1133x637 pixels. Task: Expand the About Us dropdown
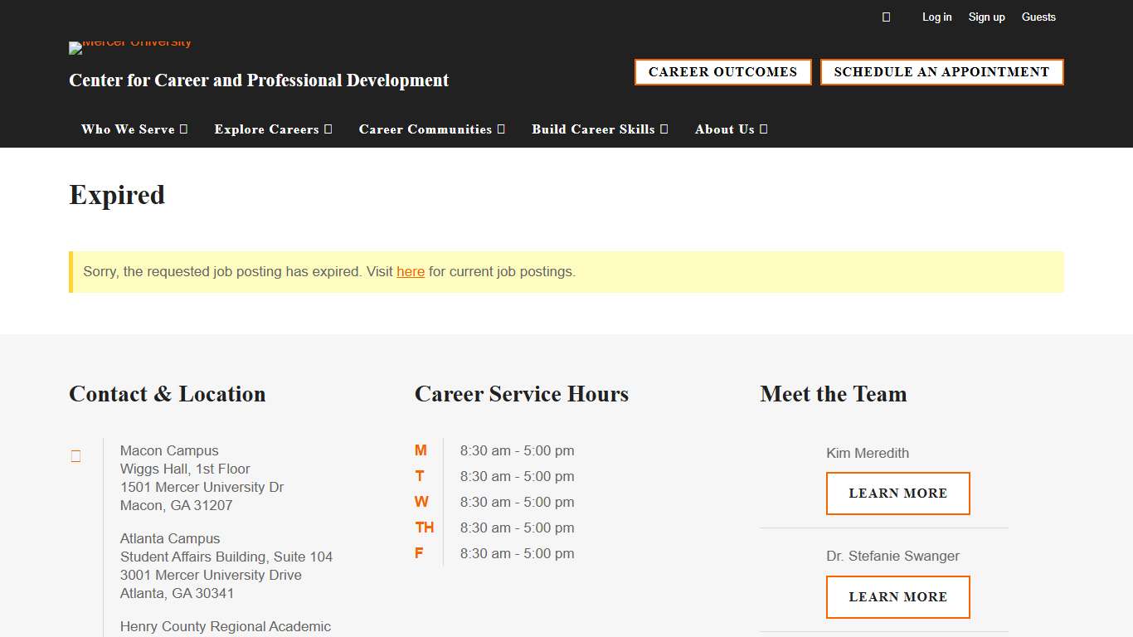point(730,129)
